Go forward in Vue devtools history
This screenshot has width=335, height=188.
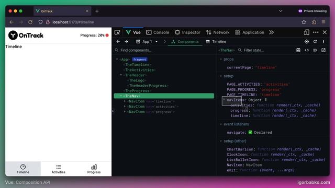(x=126, y=42)
